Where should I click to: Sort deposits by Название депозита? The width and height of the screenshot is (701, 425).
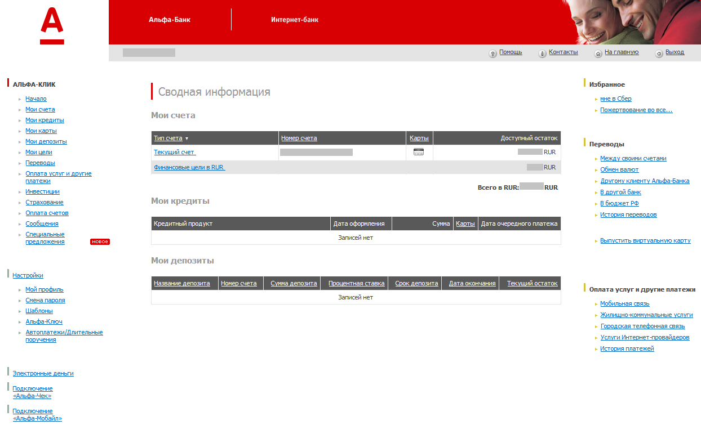coord(182,283)
